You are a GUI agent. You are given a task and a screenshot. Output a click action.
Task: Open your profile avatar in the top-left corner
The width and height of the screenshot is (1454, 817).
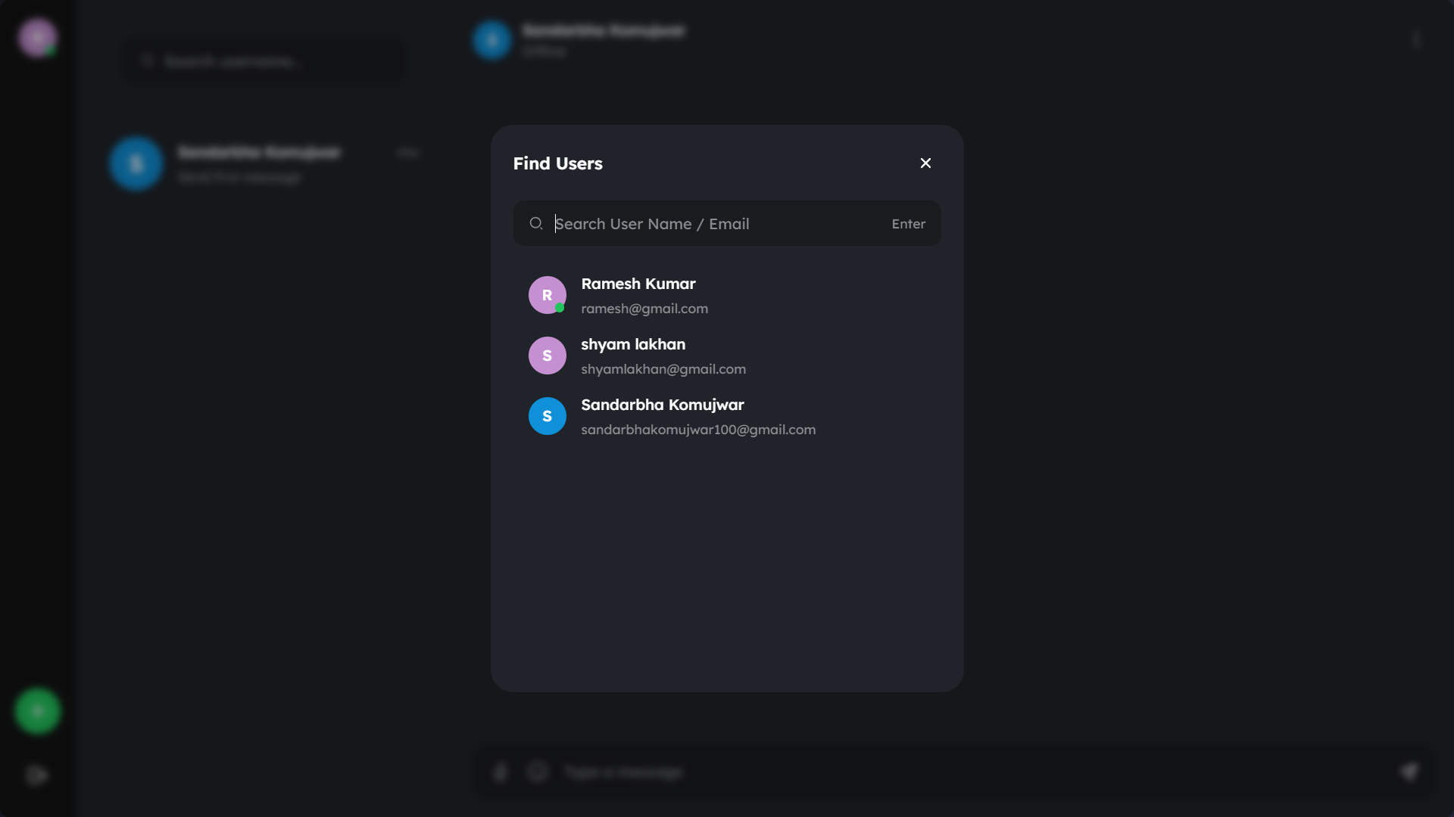[x=37, y=37]
